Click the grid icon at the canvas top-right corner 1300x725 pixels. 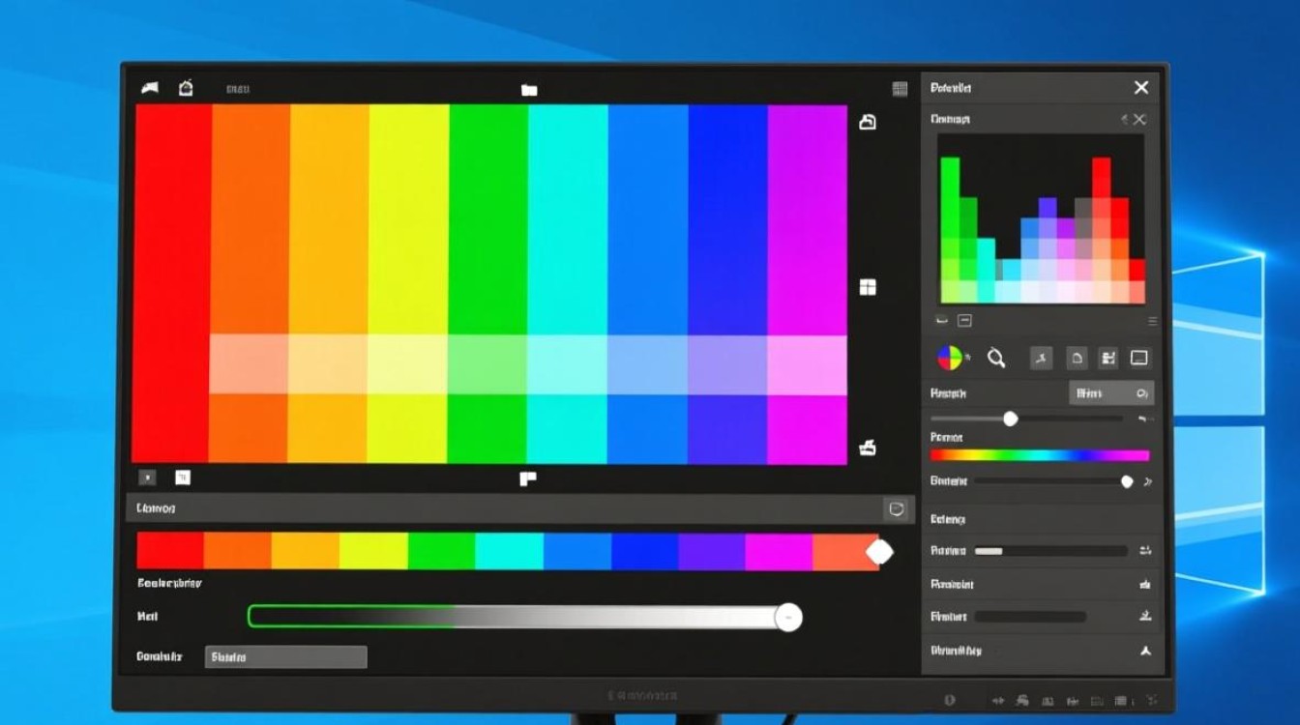click(900, 89)
